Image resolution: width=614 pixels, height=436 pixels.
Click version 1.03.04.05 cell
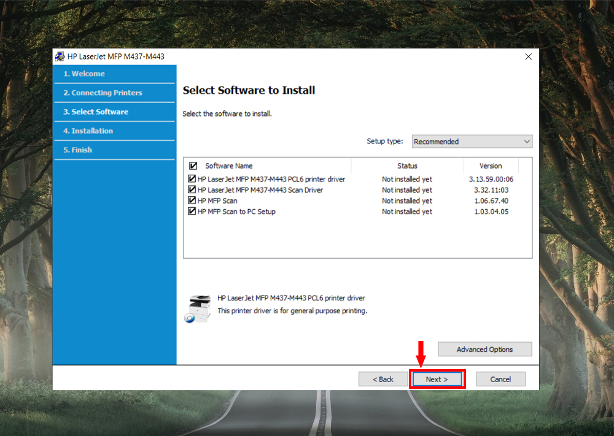(x=491, y=212)
